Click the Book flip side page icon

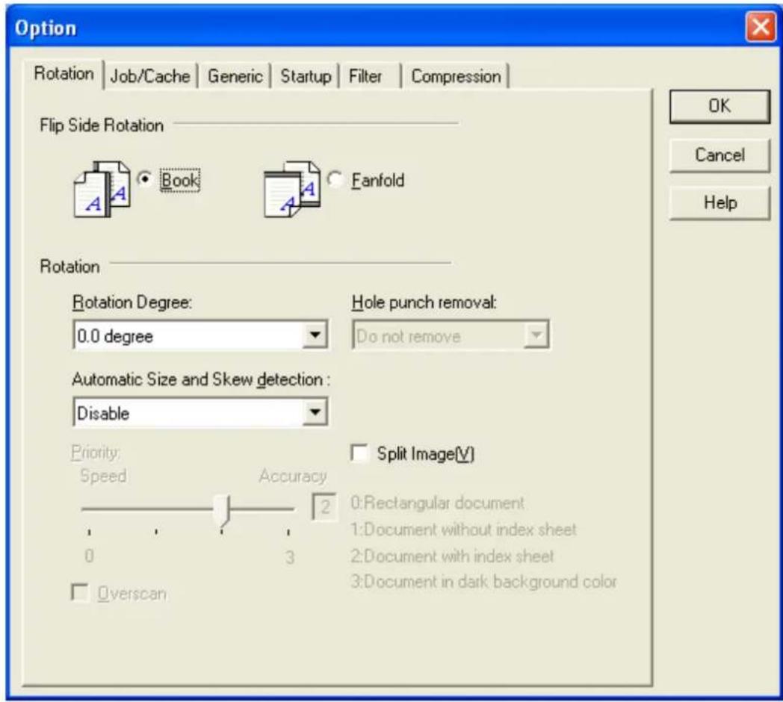(x=102, y=189)
